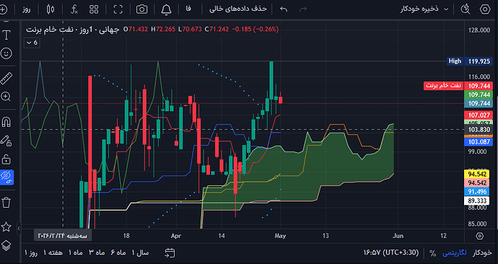
Task: Select the «۱ ماه» date range
Action: (x=76, y=252)
